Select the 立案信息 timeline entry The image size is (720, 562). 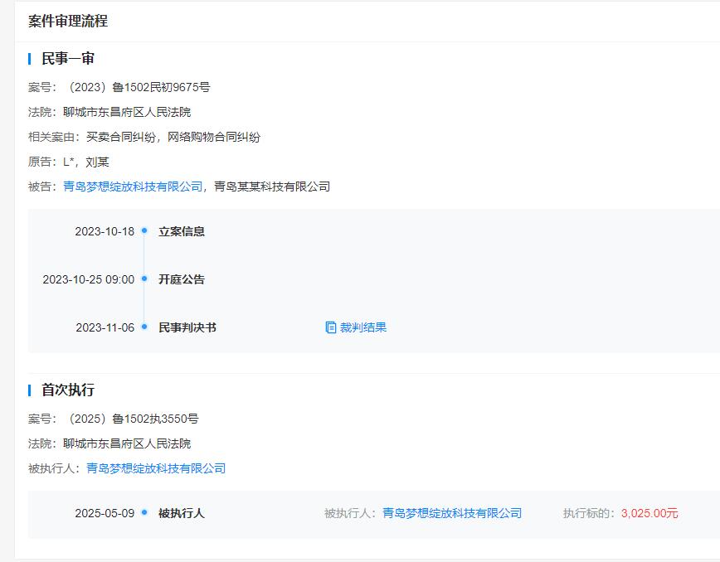click(182, 231)
